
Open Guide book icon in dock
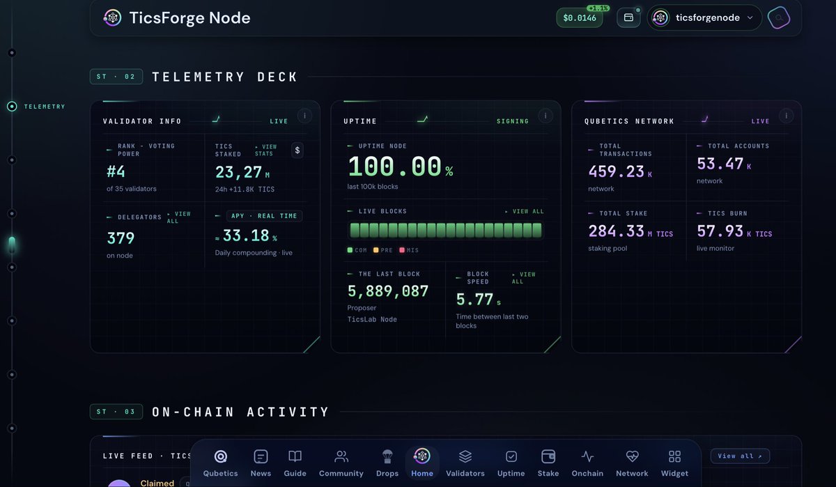click(295, 463)
